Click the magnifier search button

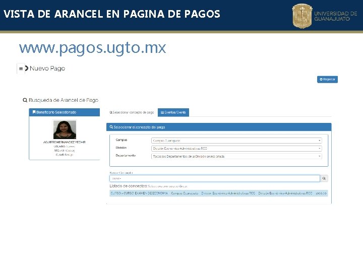324,178
